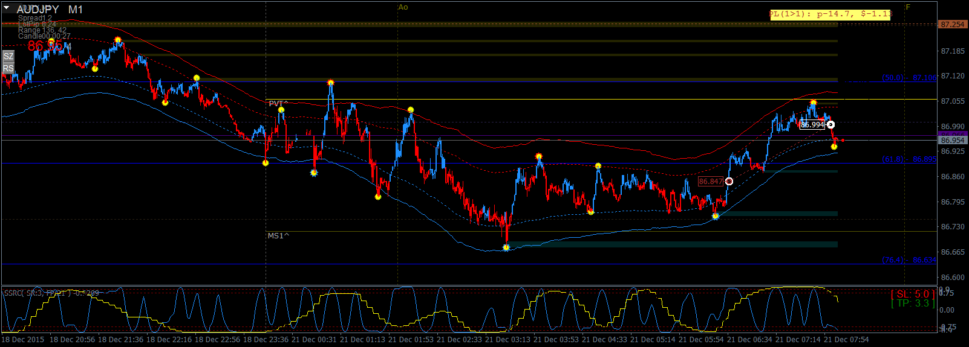969x347 pixels.
Task: Click the 21 Dec 05:54 time label
Action: pos(701,340)
